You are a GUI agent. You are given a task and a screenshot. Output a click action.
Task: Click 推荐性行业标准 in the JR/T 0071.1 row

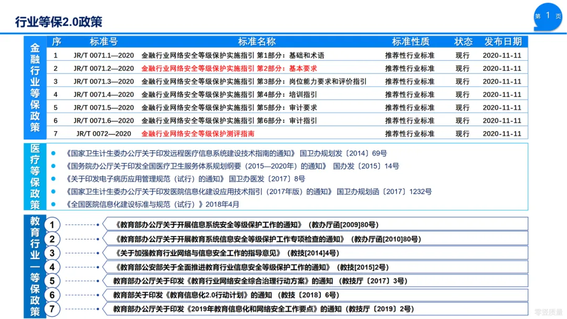coord(409,55)
